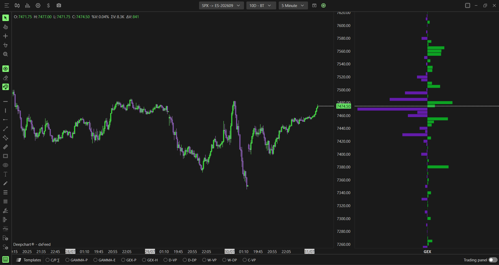Open the bar chart indicators icon
Screen dimensions: 499x265
click(x=28, y=5)
